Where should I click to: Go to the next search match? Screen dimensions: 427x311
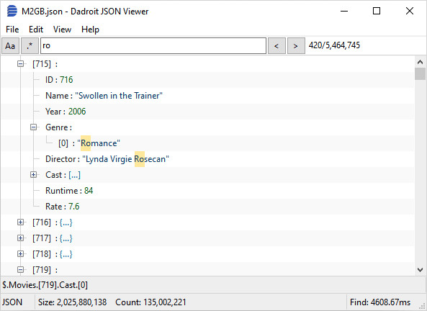click(x=296, y=46)
